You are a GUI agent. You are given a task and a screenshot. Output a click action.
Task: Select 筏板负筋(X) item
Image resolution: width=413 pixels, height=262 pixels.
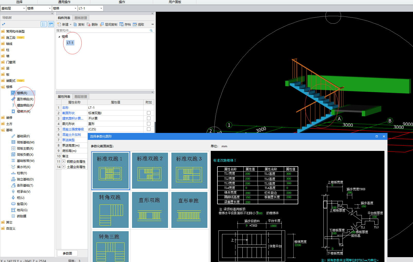[x=25, y=154]
